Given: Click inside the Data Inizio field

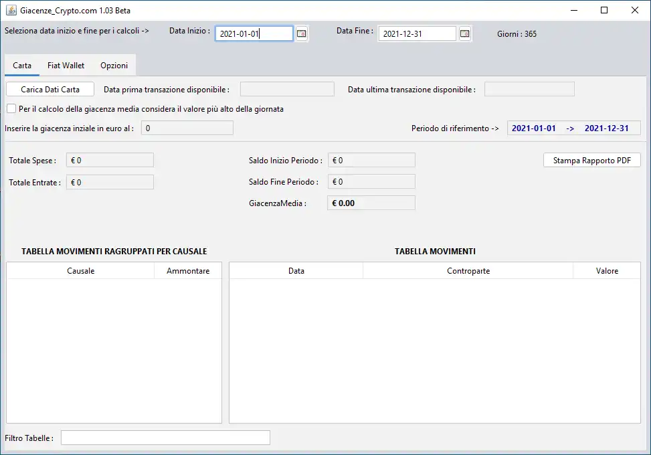Looking at the screenshot, I should tap(253, 32).
